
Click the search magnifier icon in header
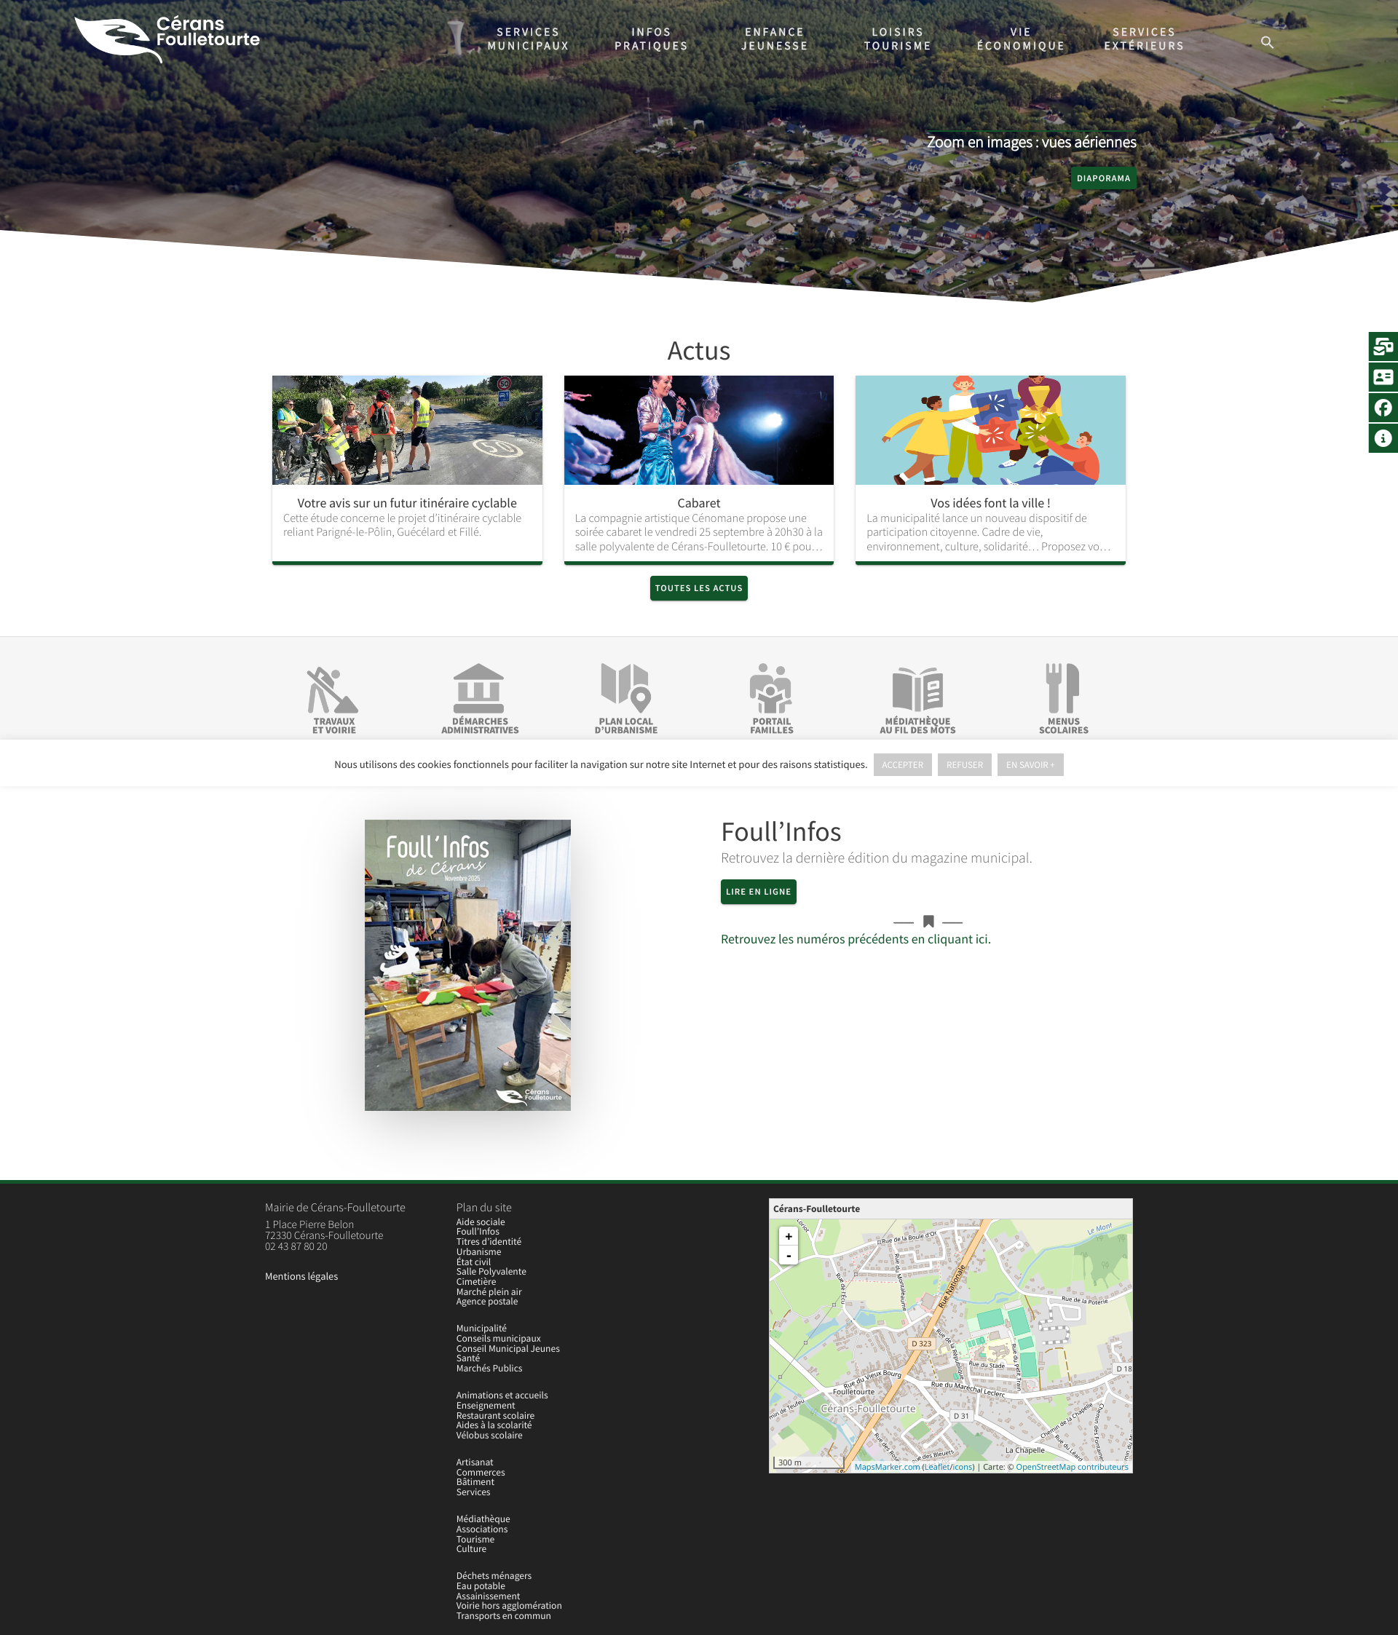pyautogui.click(x=1267, y=41)
